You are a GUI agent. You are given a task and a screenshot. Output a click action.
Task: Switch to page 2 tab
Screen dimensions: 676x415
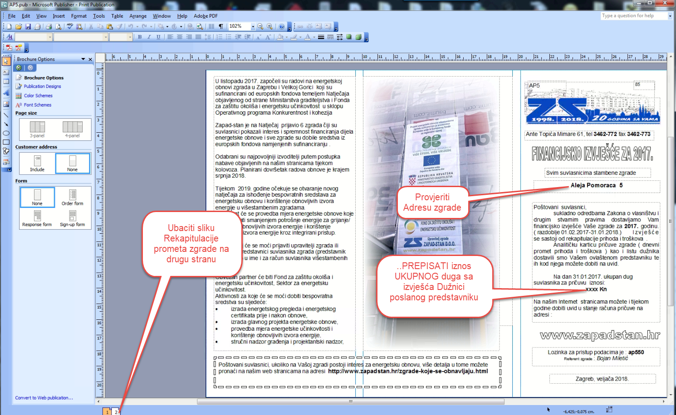click(x=116, y=412)
